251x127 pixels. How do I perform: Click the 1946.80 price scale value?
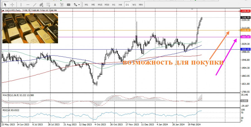245,60
